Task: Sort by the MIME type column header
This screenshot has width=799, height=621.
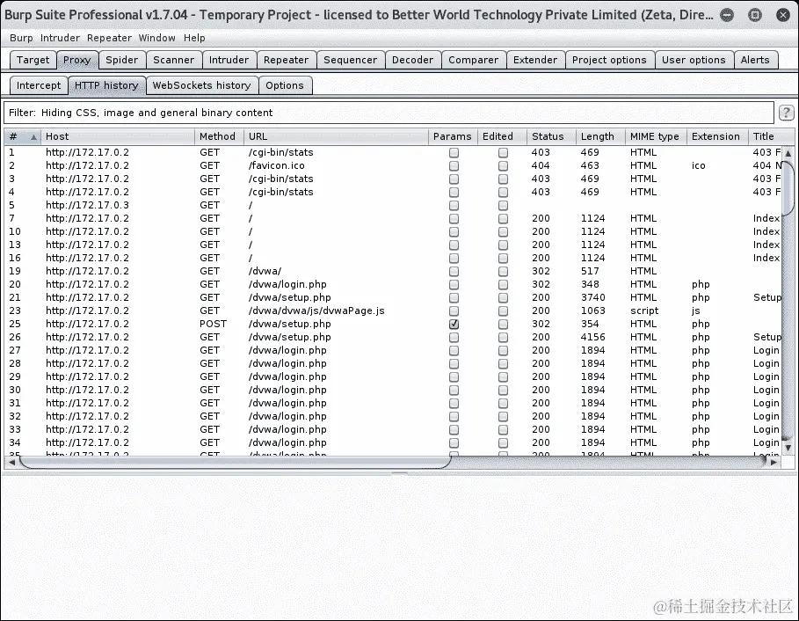Action: click(x=656, y=136)
